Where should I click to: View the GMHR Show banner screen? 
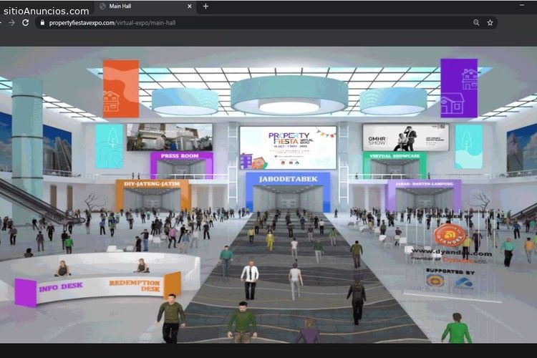click(405, 137)
